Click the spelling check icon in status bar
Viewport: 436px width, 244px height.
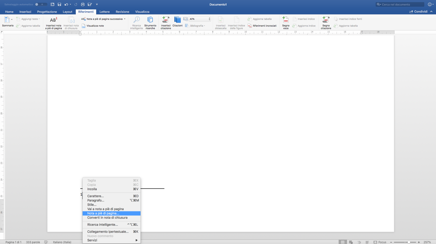(x=46, y=242)
